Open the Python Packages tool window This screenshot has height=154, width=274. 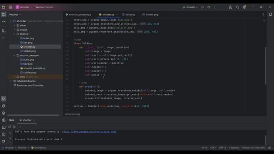tap(3, 106)
